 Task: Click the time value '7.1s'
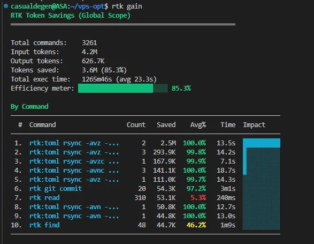[228, 161]
